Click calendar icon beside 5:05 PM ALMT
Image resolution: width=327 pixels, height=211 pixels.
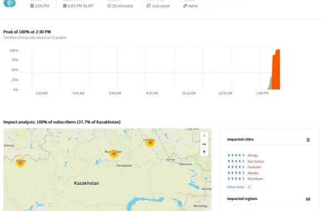click(x=64, y=6)
